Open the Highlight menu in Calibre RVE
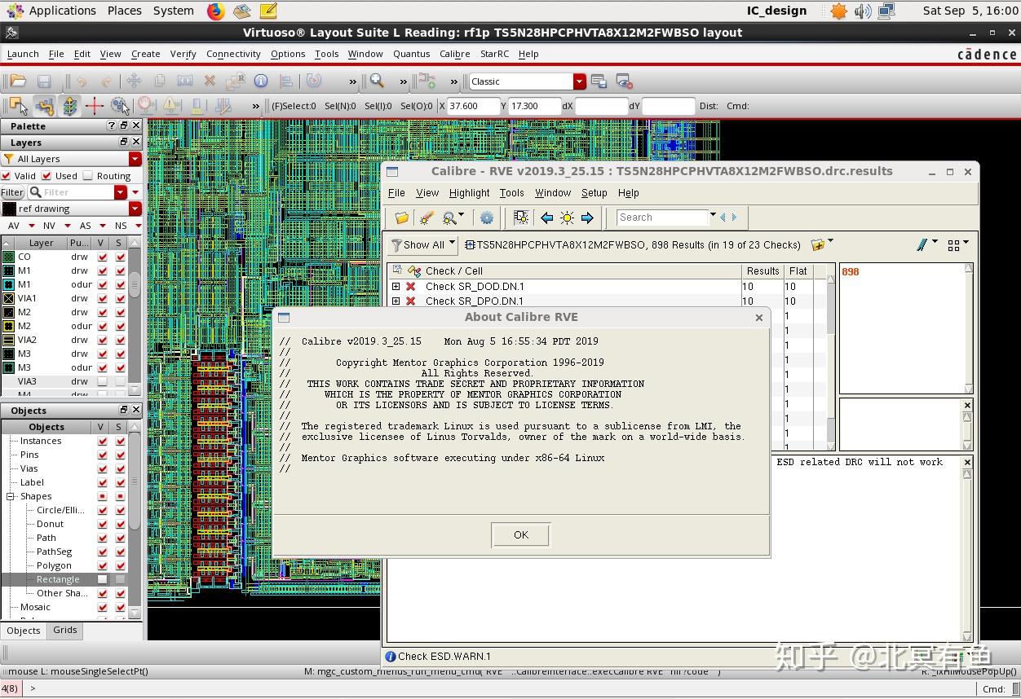 point(469,193)
